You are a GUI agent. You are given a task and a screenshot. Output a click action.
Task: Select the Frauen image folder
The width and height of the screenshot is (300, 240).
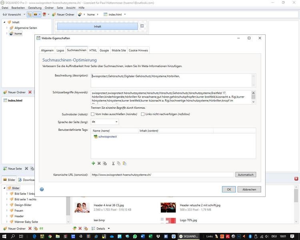[16, 210]
